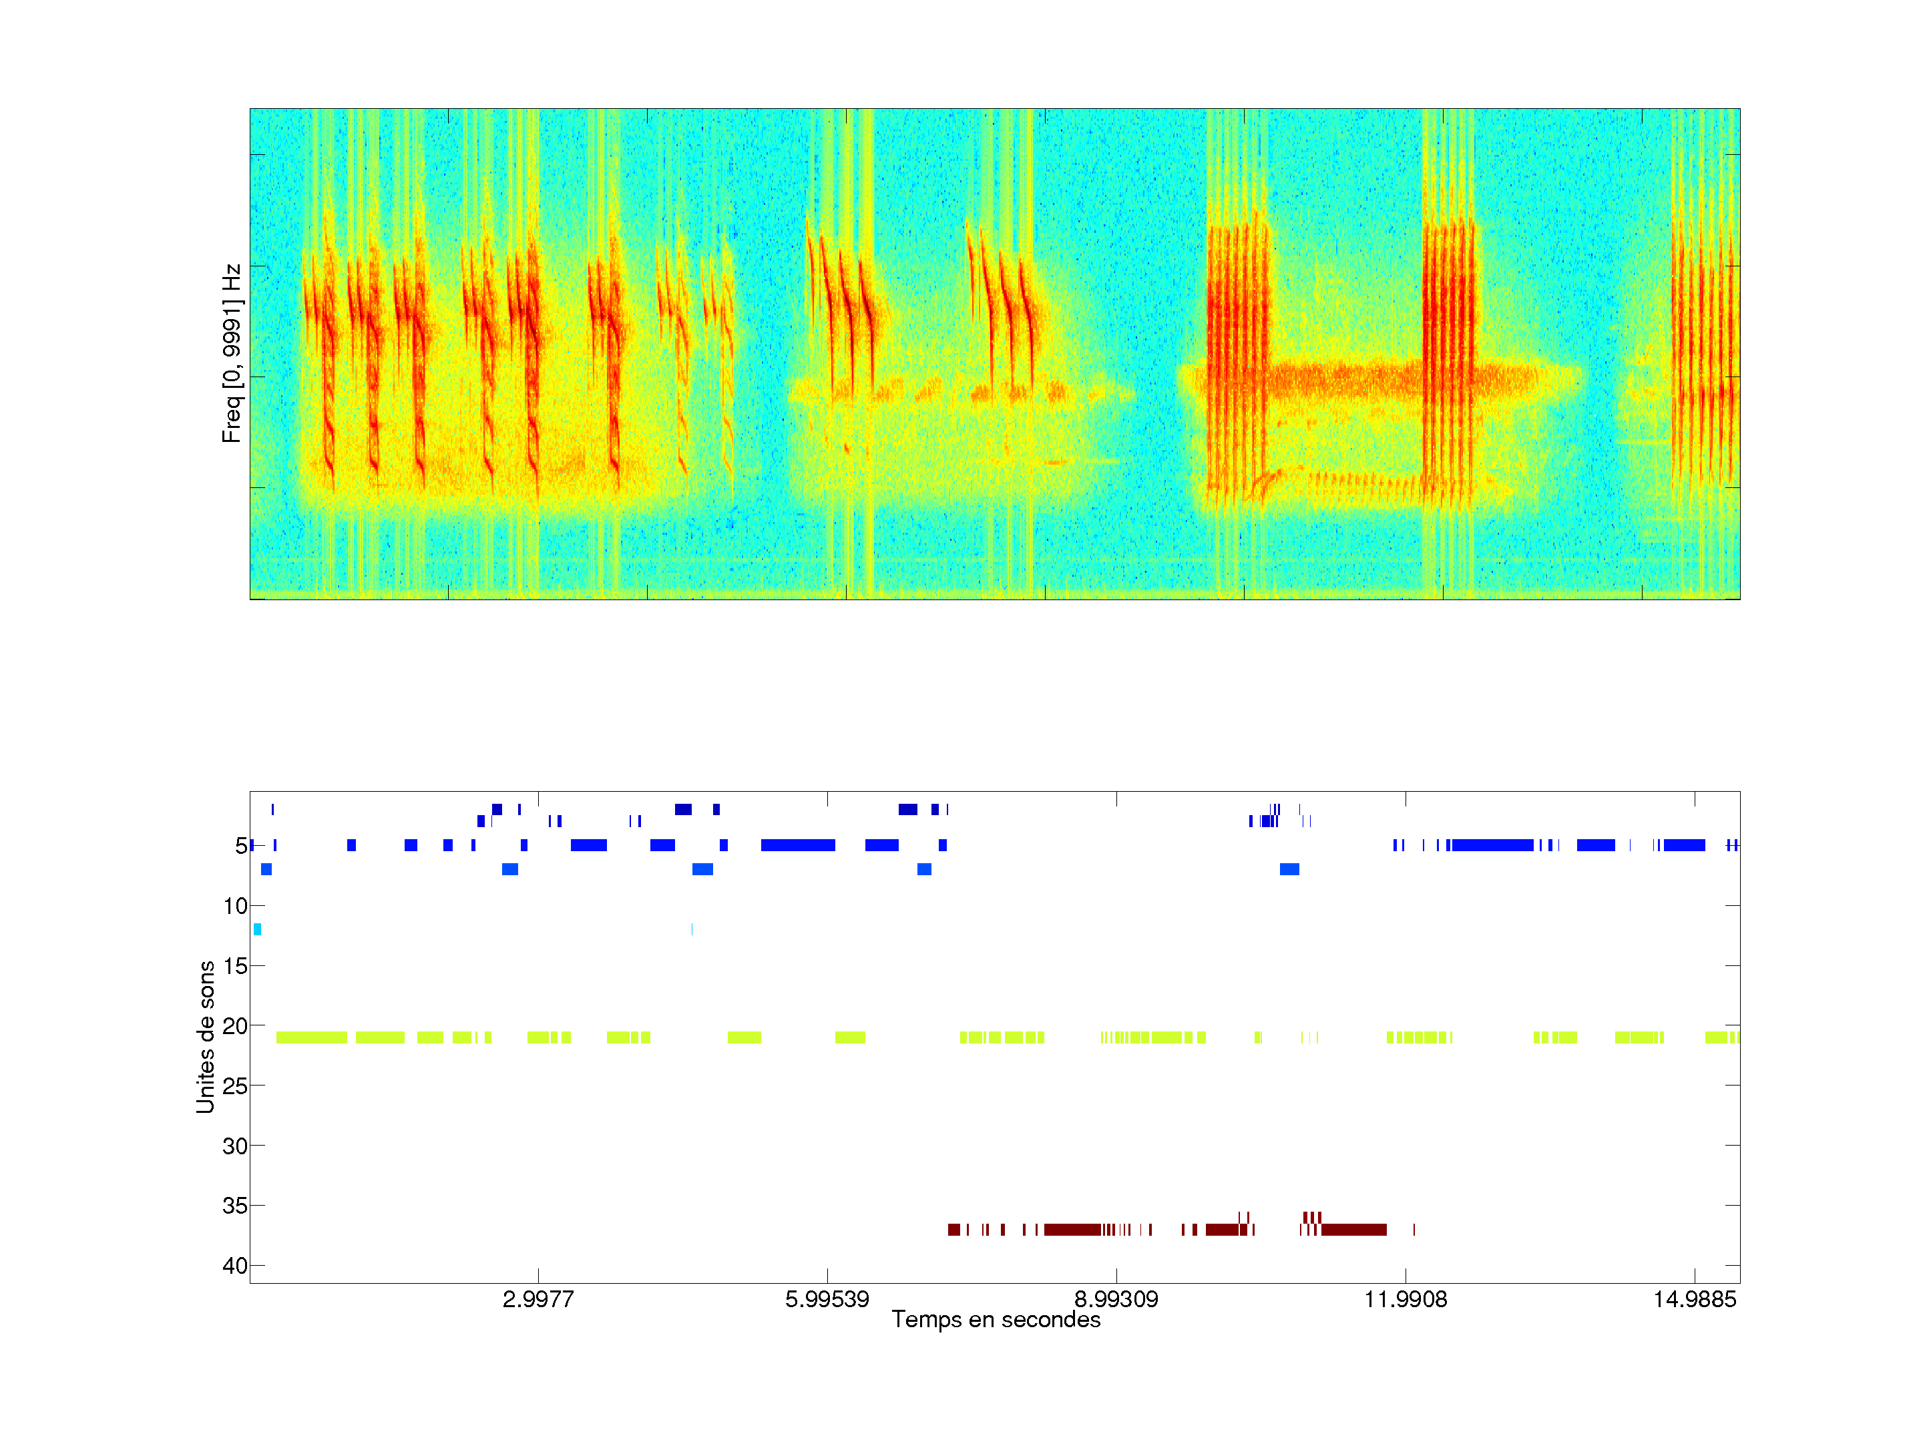Image resolution: width=1923 pixels, height=1442 pixels.
Task: Click the y-axis tick label 10
Action: click(235, 907)
